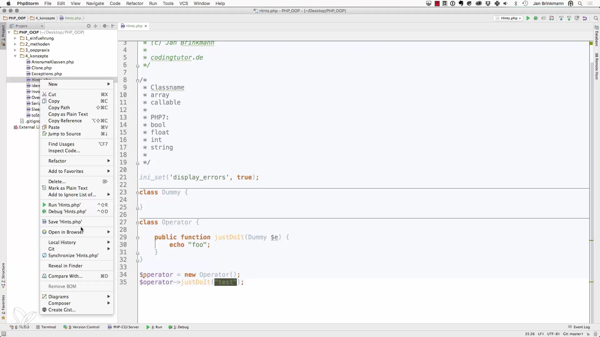600x337 pixels.
Task: Click 4_konzepte in the breadcrumb bar
Action: click(43, 18)
